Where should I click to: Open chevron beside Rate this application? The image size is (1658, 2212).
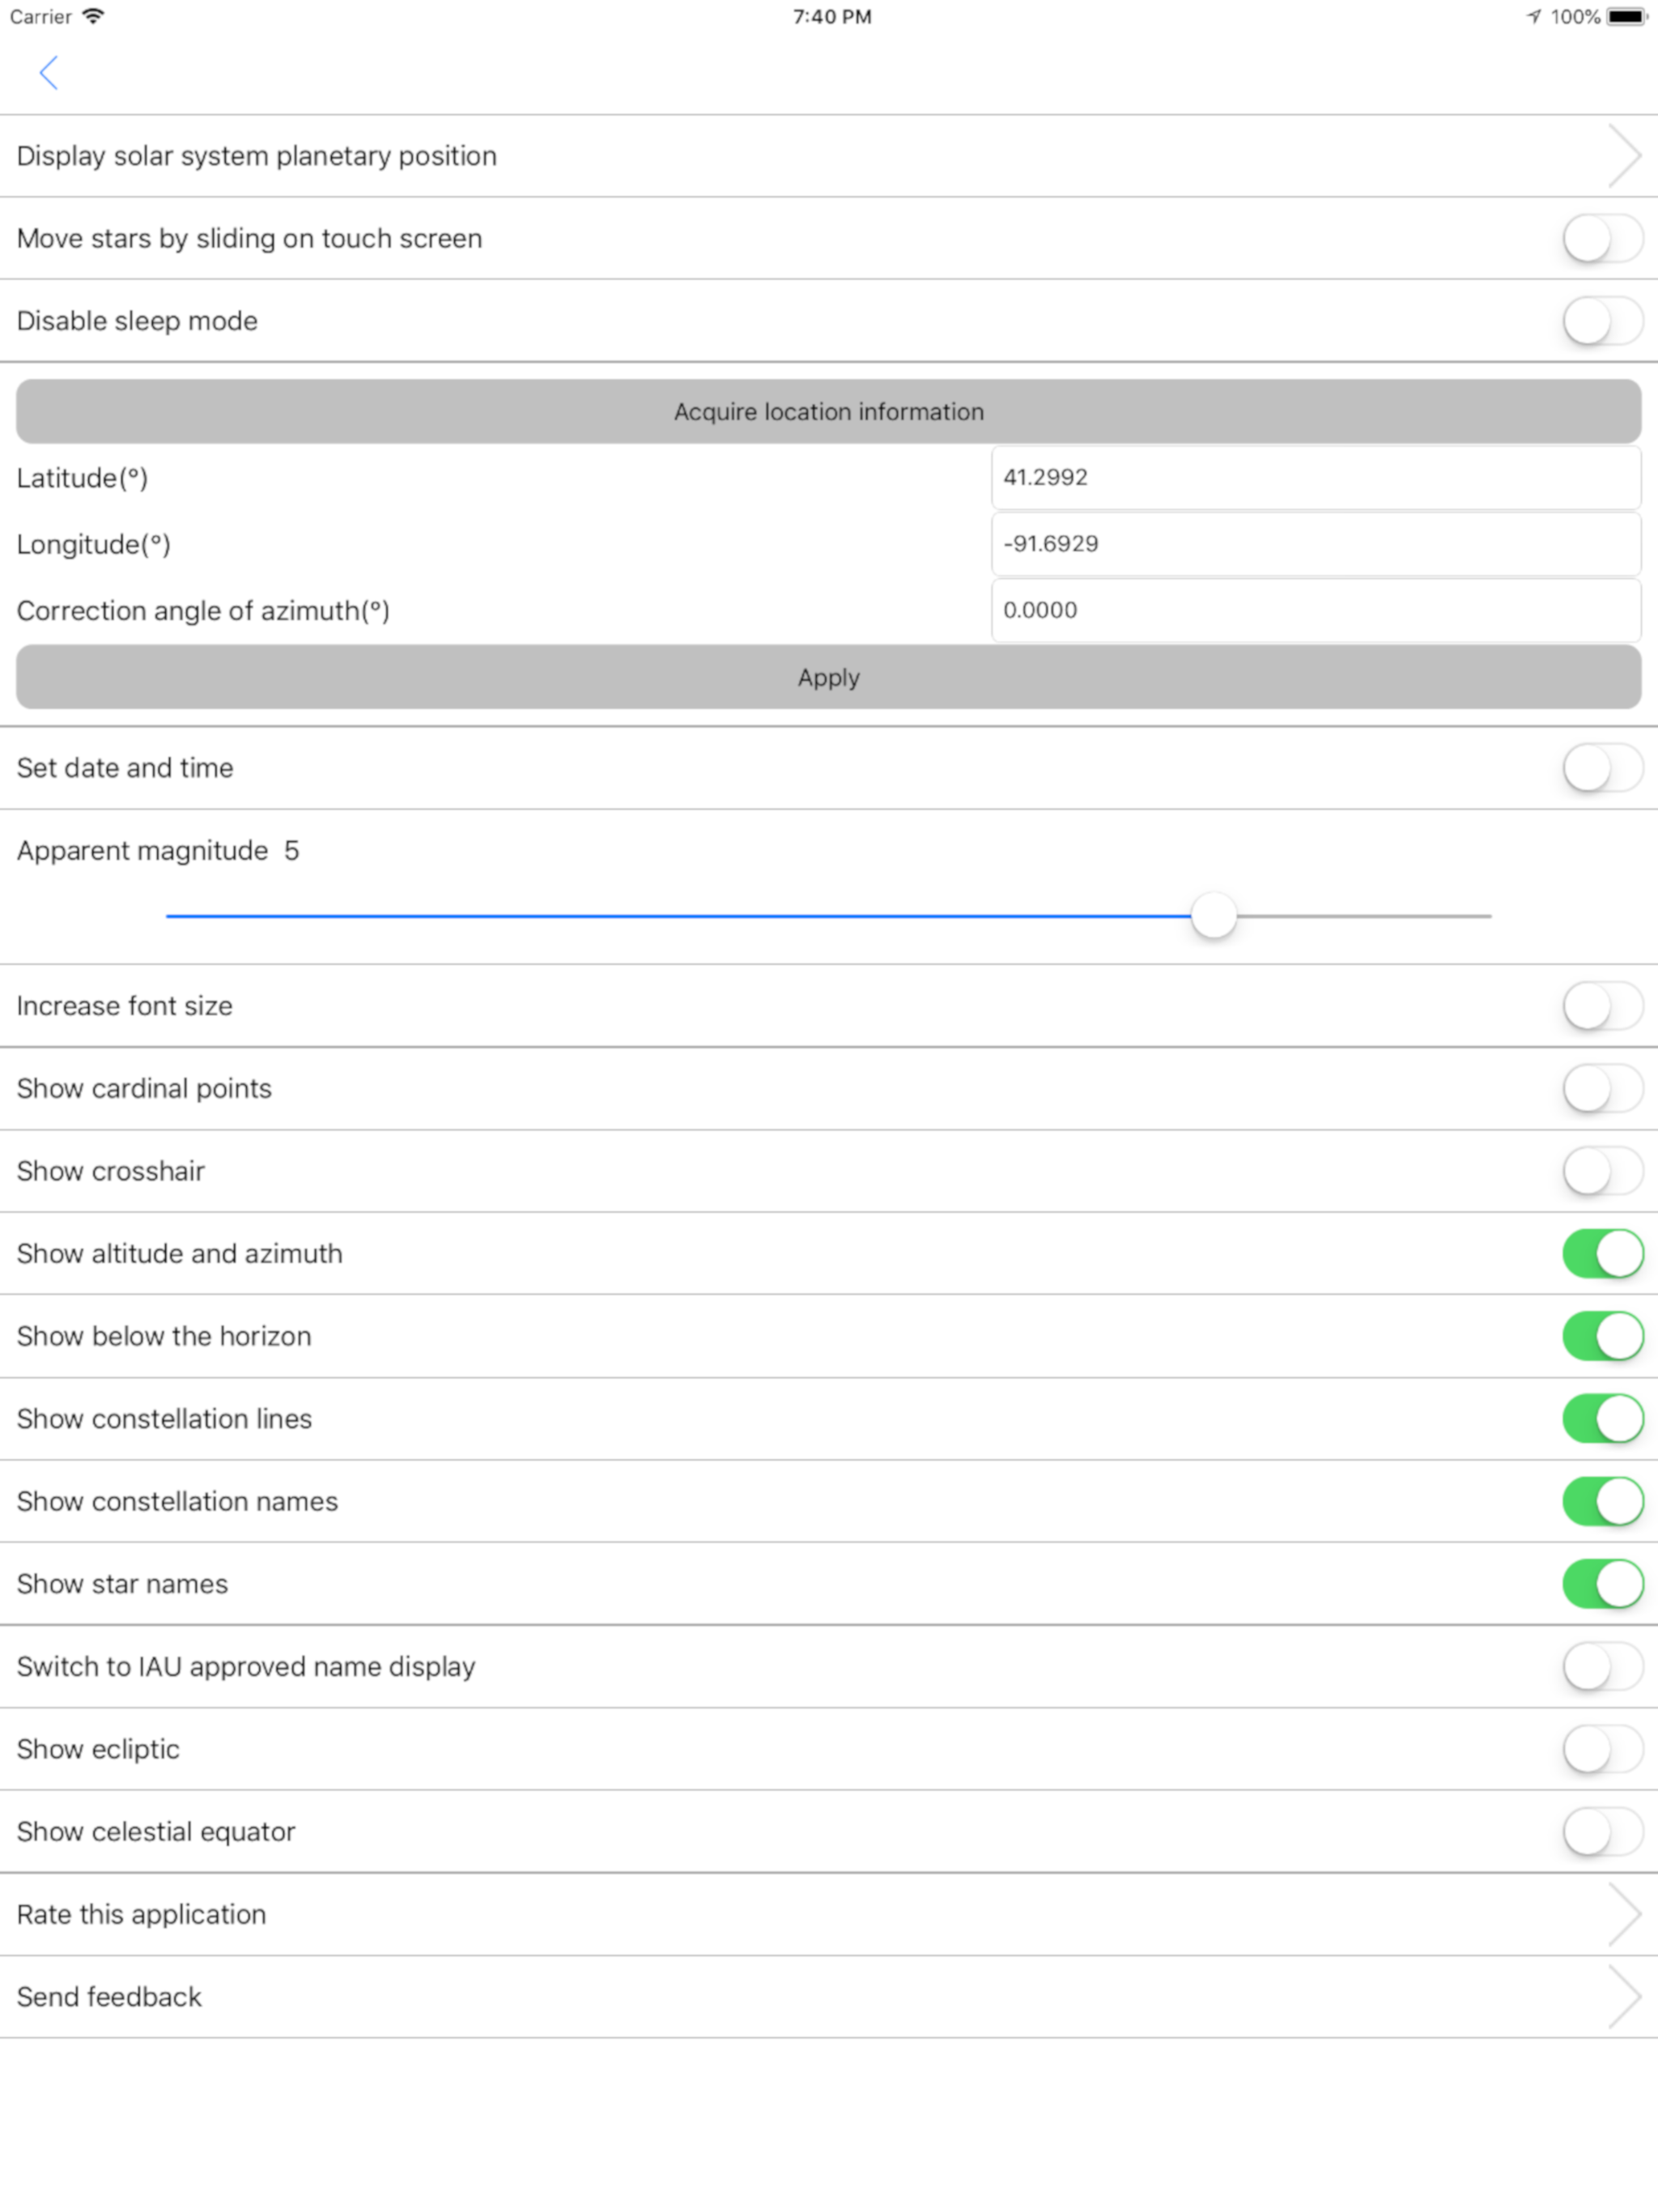tap(1624, 1914)
